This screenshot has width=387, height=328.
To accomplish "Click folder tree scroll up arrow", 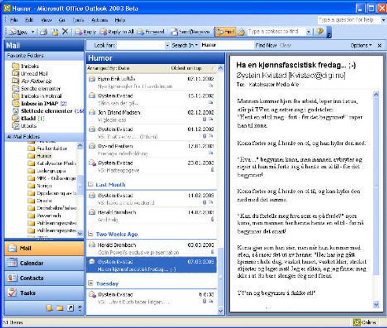I will pos(80,145).
